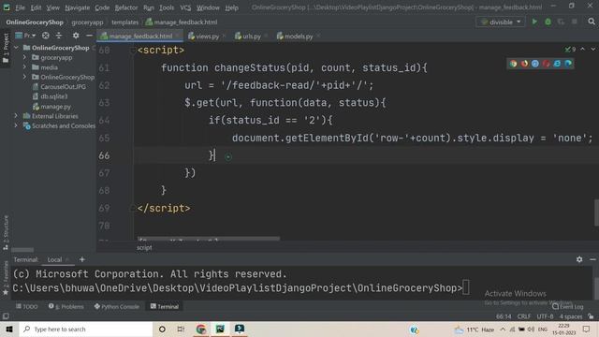Open the Project tool window side tab

[x=6, y=49]
